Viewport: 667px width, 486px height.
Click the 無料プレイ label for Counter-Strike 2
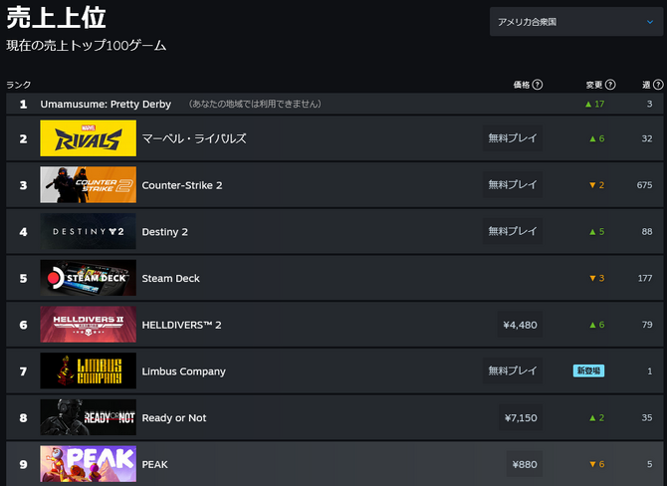(x=513, y=185)
